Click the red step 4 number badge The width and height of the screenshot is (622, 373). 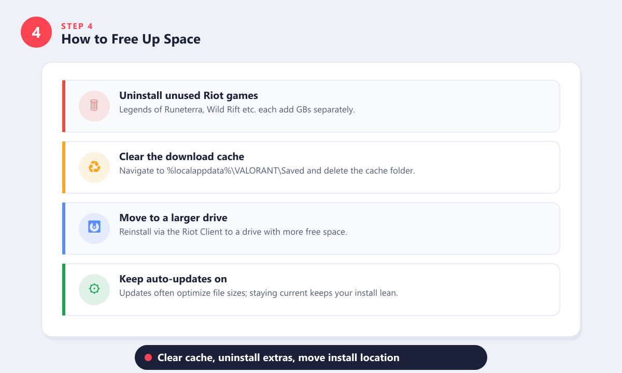coord(36,32)
